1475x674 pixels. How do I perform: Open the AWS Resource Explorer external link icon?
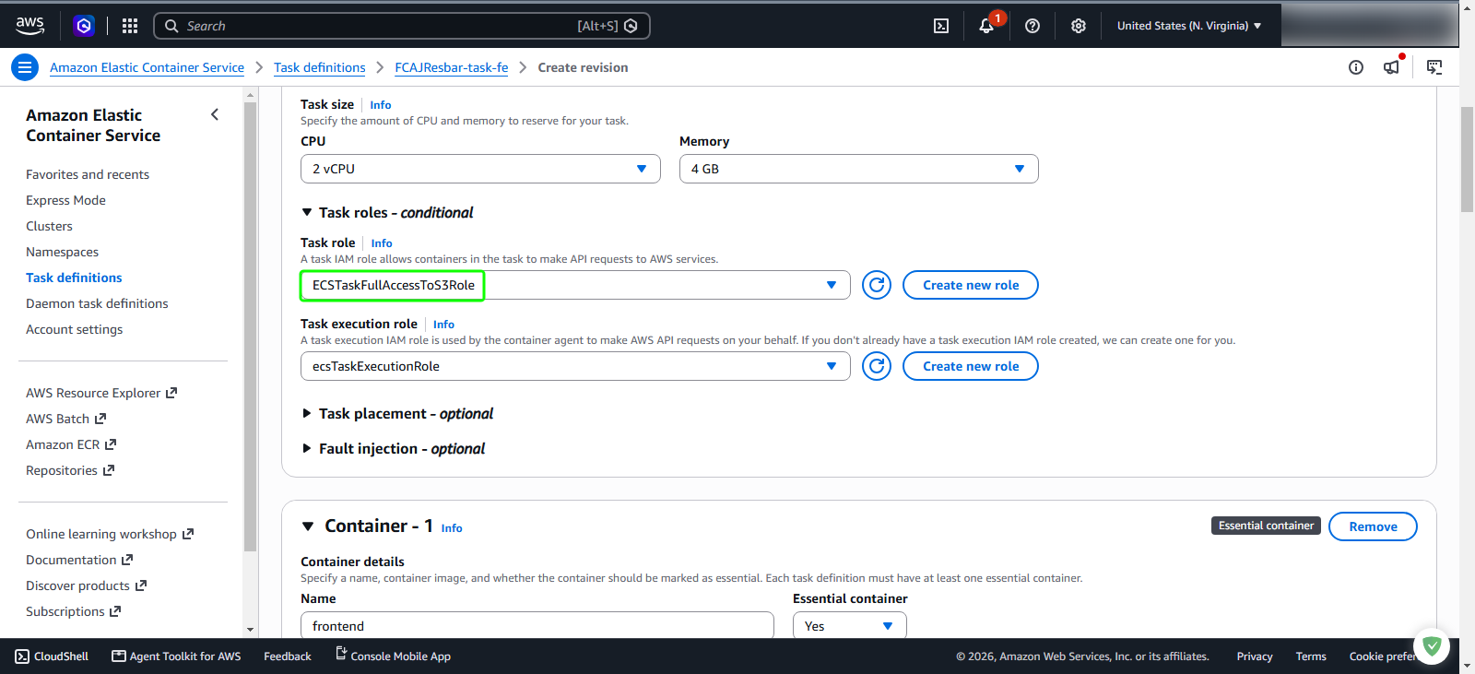[x=171, y=393]
